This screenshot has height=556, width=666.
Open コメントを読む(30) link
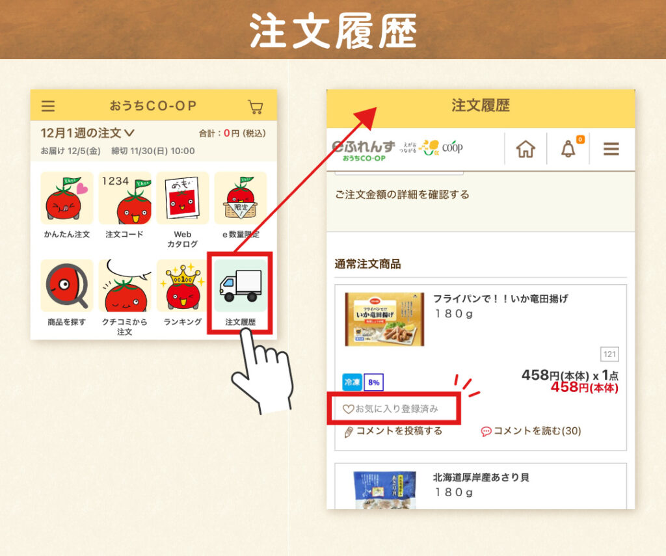point(531,431)
